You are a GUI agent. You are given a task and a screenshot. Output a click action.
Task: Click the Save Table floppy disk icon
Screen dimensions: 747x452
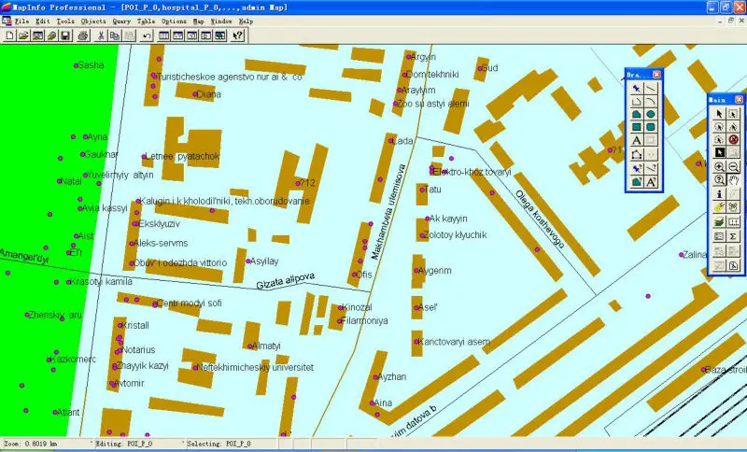click(x=65, y=35)
